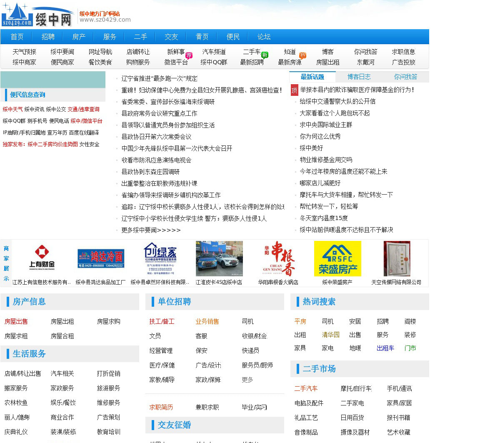
Task: Open the 江淮皮卡4S店 truck photo
Action: (x=219, y=258)
